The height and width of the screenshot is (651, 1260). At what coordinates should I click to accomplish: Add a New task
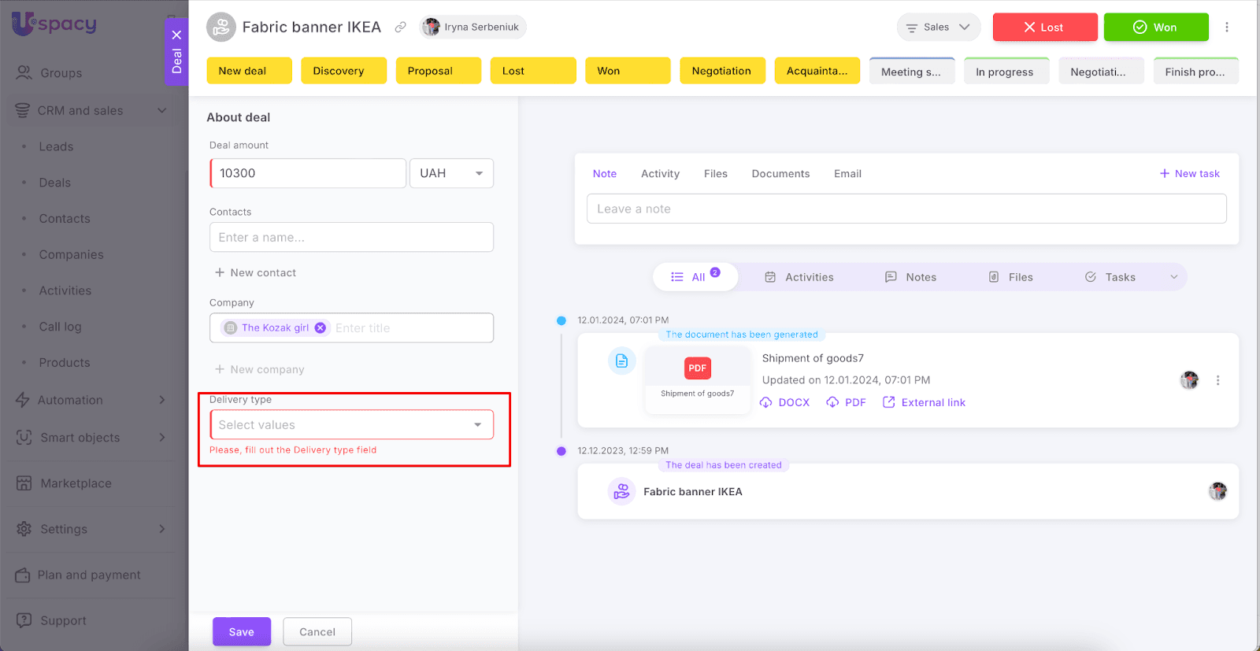[x=1189, y=174]
